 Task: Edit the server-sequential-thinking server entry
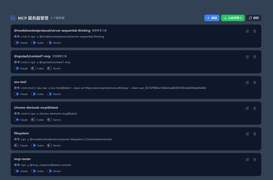[x=247, y=31]
